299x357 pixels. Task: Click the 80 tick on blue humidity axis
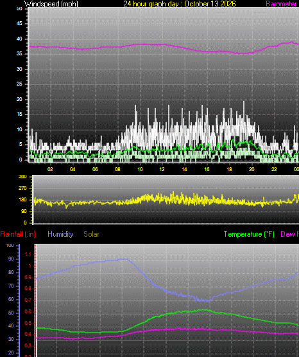(x=11, y=272)
